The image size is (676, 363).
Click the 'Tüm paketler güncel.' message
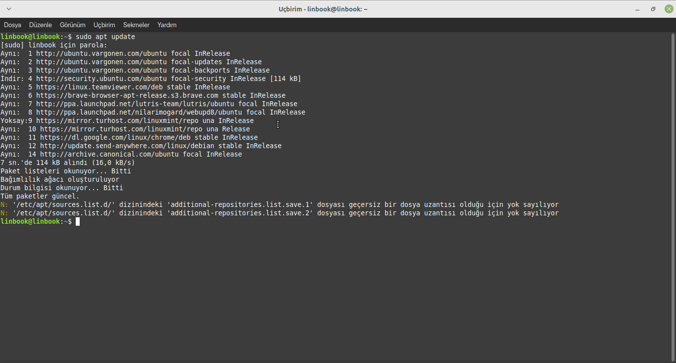coord(40,197)
